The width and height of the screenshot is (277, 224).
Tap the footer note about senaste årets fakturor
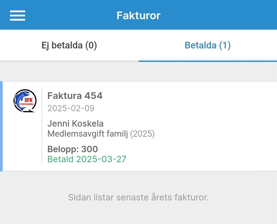point(138,197)
